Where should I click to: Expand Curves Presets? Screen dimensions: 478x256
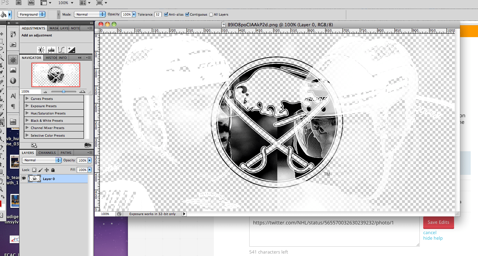27,99
